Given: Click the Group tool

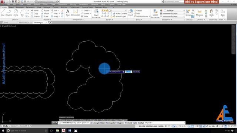Looking at the screenshot, I should pyautogui.click(x=188, y=13).
